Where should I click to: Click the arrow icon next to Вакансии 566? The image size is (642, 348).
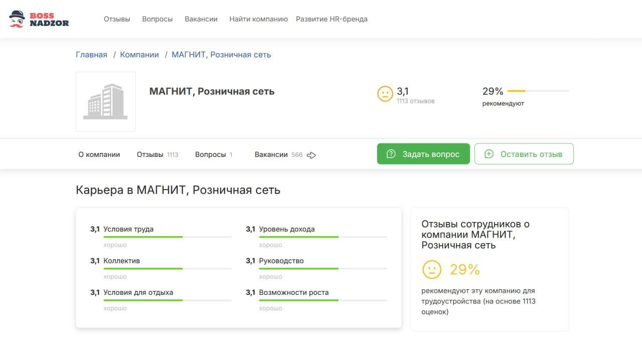pyautogui.click(x=311, y=155)
